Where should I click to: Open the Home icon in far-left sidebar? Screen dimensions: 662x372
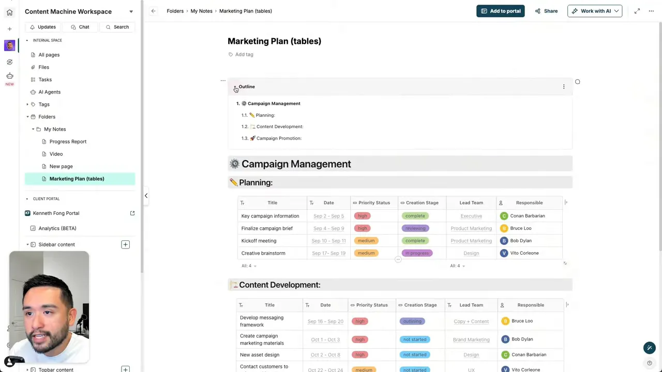tap(9, 11)
